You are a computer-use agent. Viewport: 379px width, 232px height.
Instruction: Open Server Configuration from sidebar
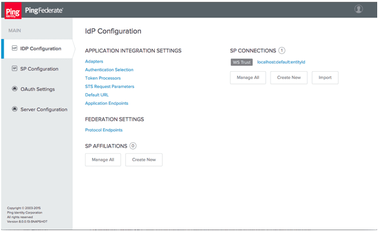coord(44,110)
